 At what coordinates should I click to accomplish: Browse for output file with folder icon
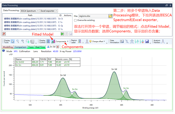[110, 16]
